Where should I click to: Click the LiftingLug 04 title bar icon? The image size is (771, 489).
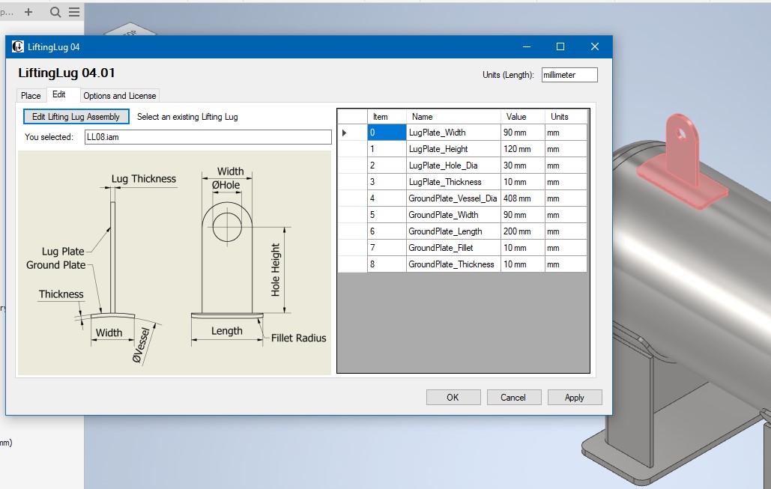coord(17,47)
